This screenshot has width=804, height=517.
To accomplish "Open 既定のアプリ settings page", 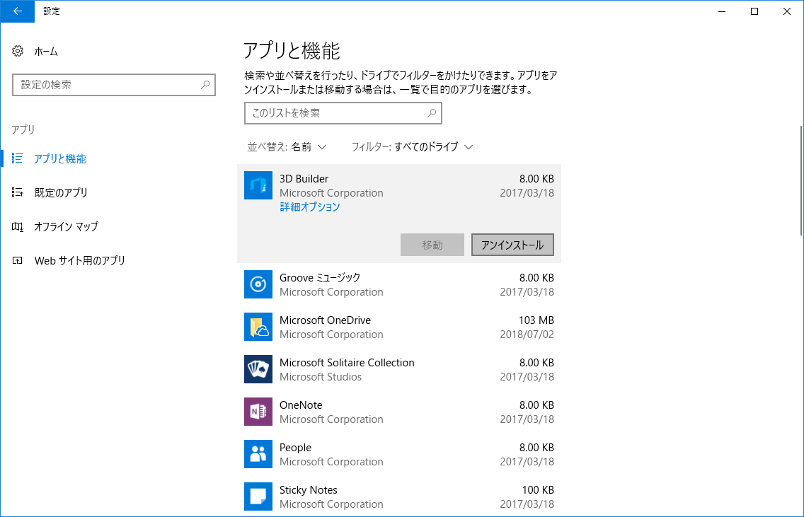I will [x=60, y=192].
